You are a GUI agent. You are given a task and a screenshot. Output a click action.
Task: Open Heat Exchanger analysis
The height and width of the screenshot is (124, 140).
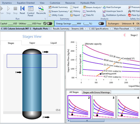point(112,7)
